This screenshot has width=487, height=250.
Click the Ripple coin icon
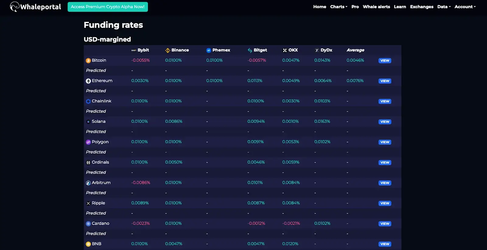pos(88,203)
